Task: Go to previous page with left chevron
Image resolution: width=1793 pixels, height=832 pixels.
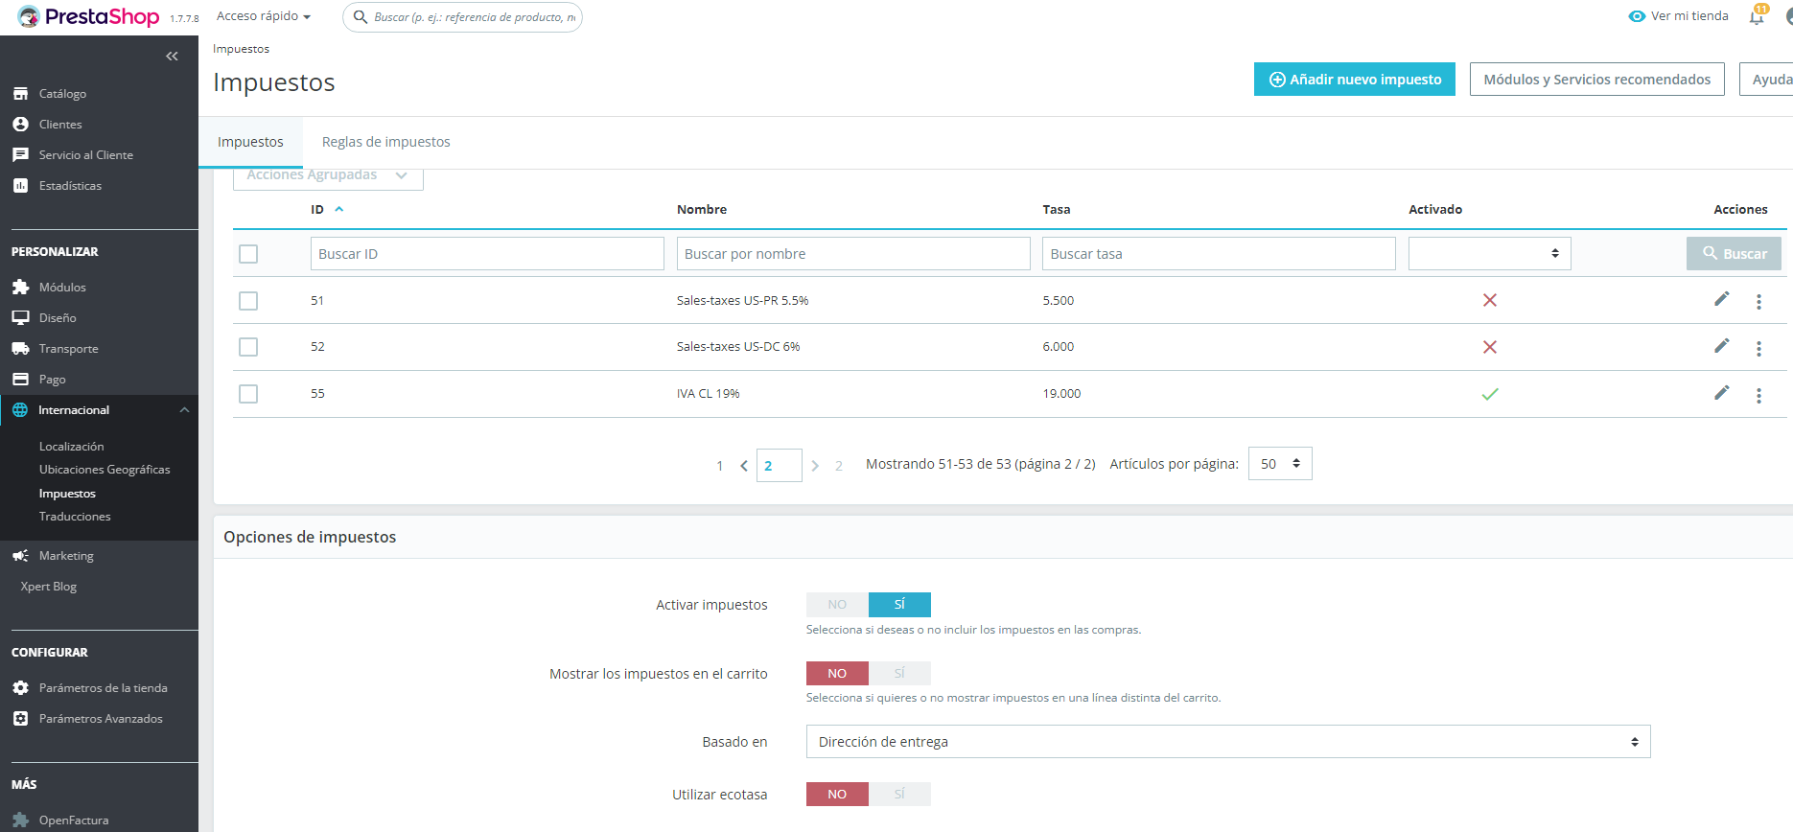Action: (744, 466)
